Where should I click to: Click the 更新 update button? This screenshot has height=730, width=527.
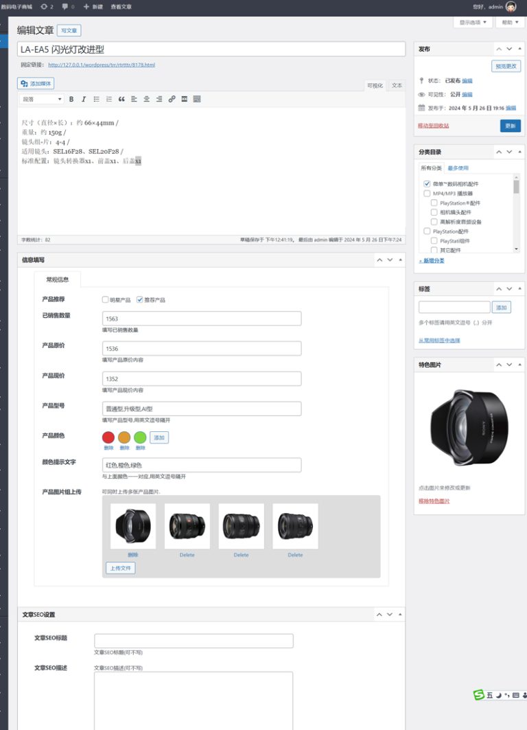pos(510,126)
